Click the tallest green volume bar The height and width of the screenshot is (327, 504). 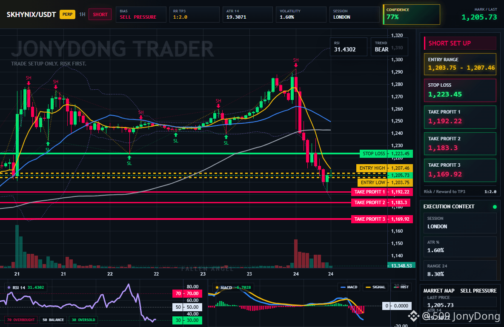(x=17, y=246)
